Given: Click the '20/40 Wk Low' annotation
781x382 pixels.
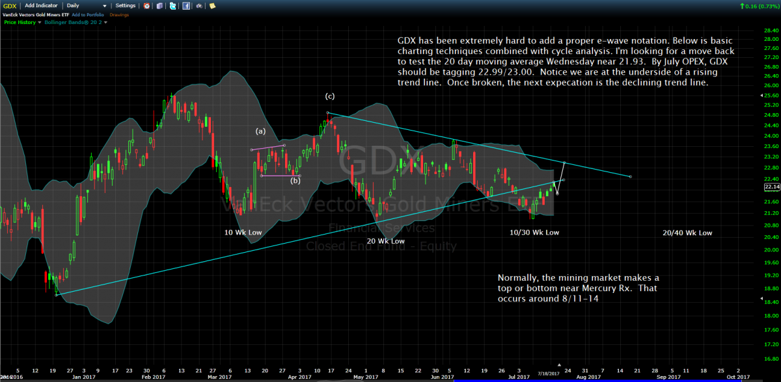Looking at the screenshot, I should tap(687, 233).
